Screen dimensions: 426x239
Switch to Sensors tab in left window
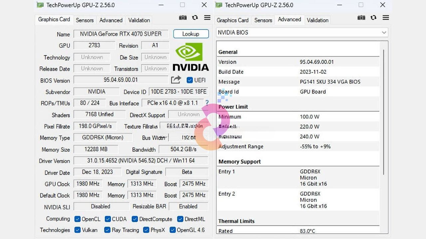click(85, 20)
